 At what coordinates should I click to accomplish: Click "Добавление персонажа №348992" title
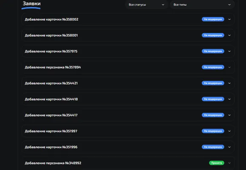[x=53, y=163]
